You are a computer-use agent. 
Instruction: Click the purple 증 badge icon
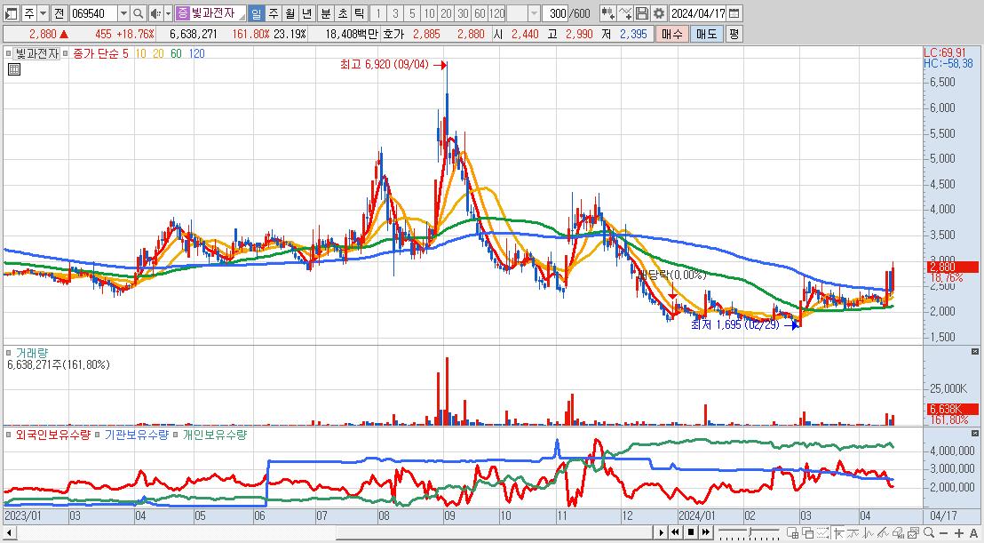(x=182, y=13)
